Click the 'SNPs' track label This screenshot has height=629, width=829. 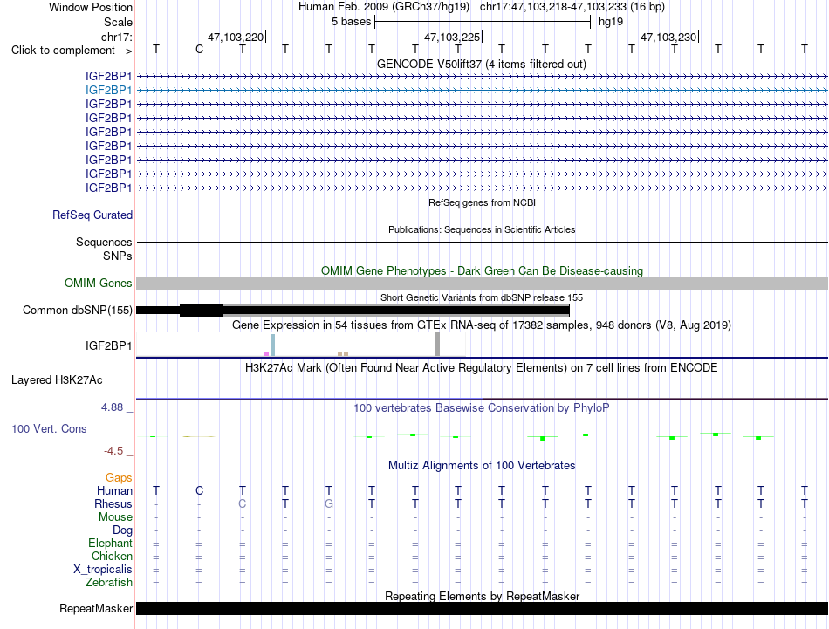tap(118, 256)
